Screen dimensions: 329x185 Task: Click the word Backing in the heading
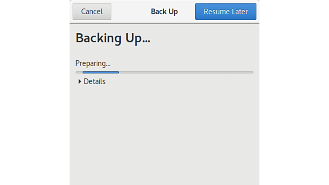tap(98, 38)
